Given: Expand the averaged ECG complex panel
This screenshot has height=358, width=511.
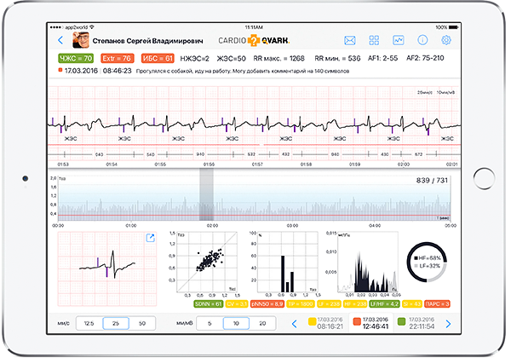Looking at the screenshot, I should coord(150,238).
